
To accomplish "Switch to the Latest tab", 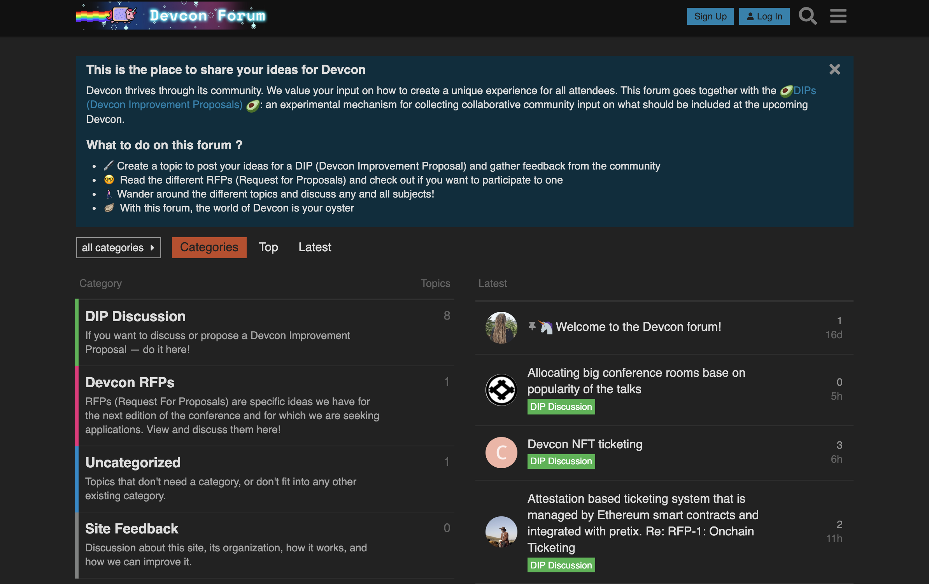I will 315,247.
